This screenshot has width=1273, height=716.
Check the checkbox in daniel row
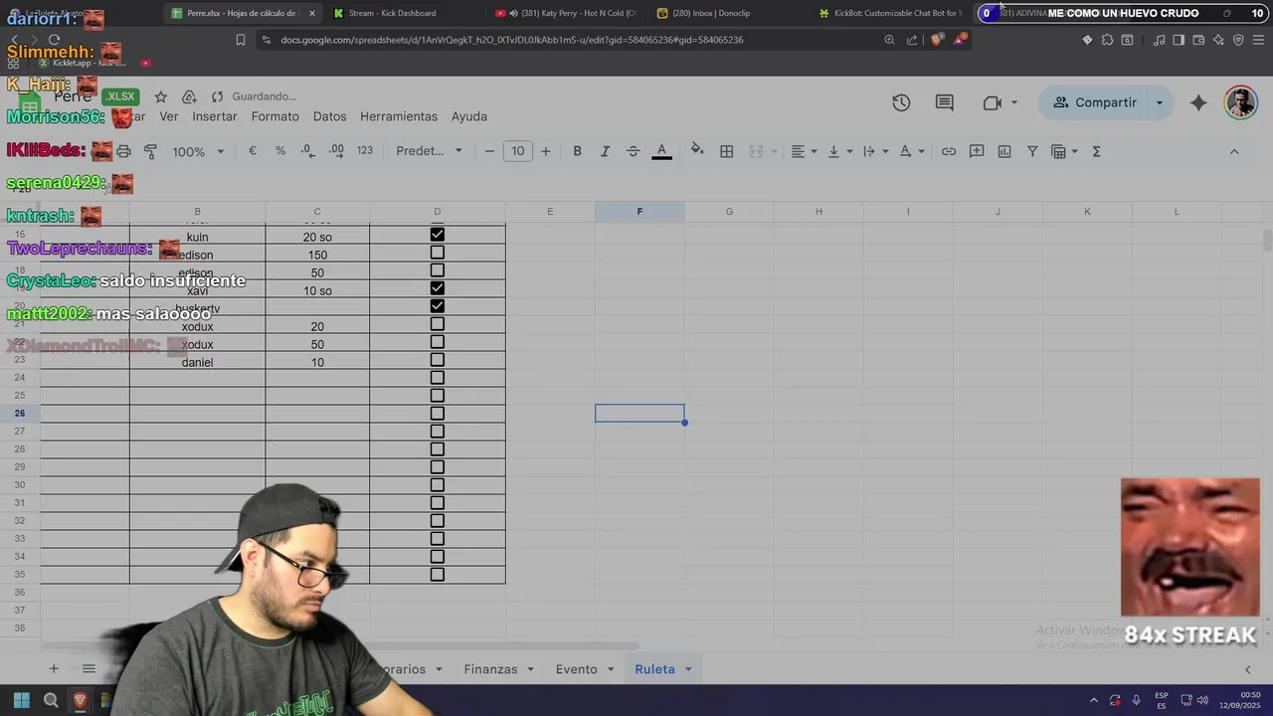pos(438,360)
